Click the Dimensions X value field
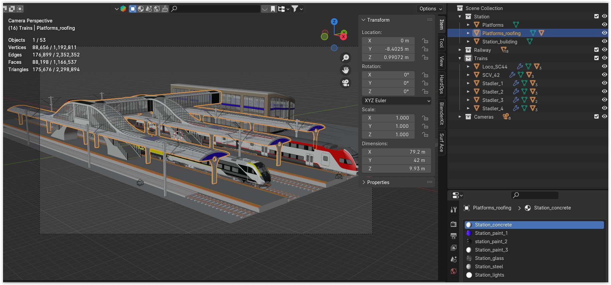Screen dimensions: 611x285 click(397, 152)
